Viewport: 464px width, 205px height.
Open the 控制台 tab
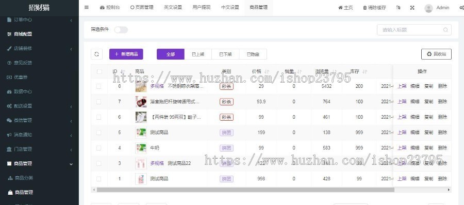(110, 8)
